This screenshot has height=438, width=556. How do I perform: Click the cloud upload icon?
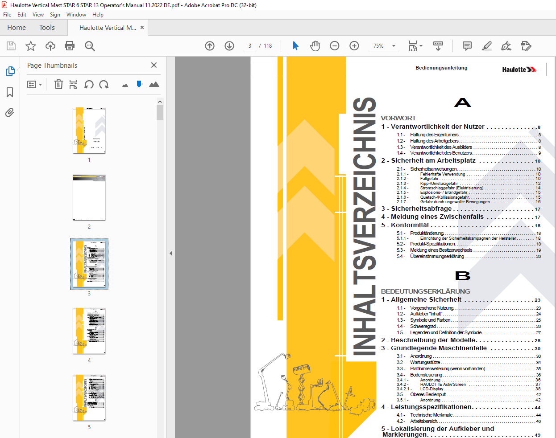(50, 46)
